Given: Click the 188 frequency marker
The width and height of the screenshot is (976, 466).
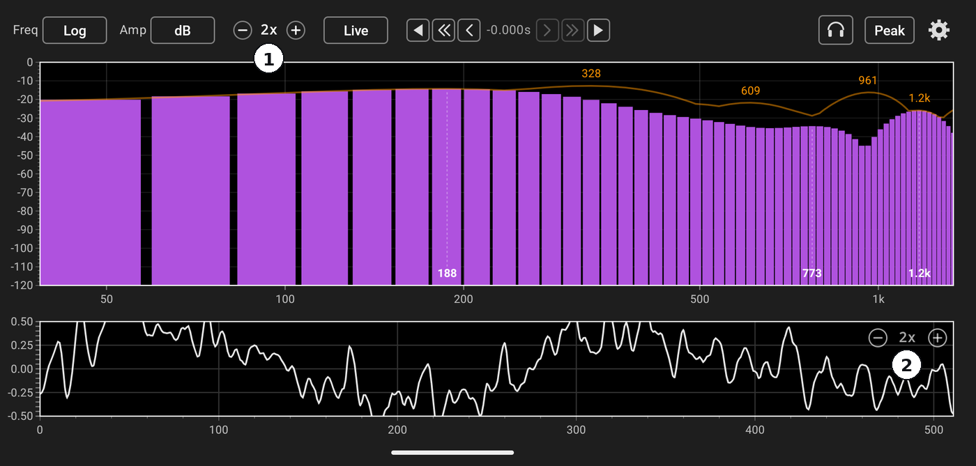Looking at the screenshot, I should click(448, 273).
